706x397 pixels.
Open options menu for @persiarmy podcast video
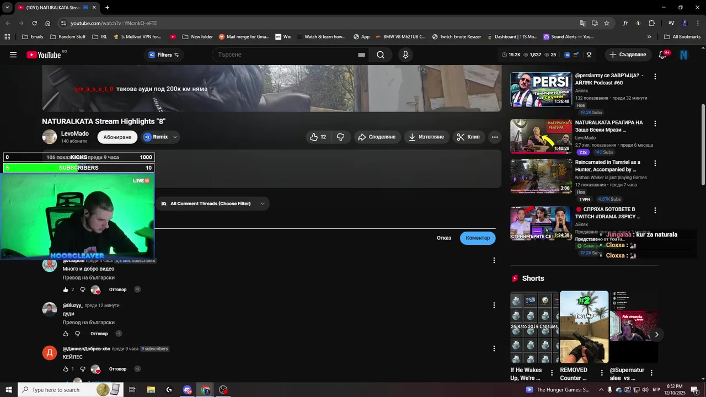click(655, 76)
